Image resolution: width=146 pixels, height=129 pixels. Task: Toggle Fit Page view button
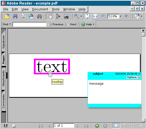(x=87, y=16)
